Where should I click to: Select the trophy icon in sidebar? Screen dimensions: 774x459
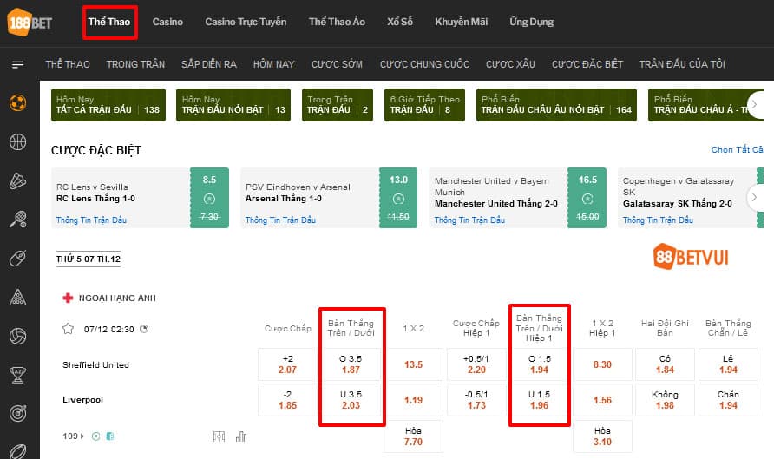pyautogui.click(x=17, y=375)
